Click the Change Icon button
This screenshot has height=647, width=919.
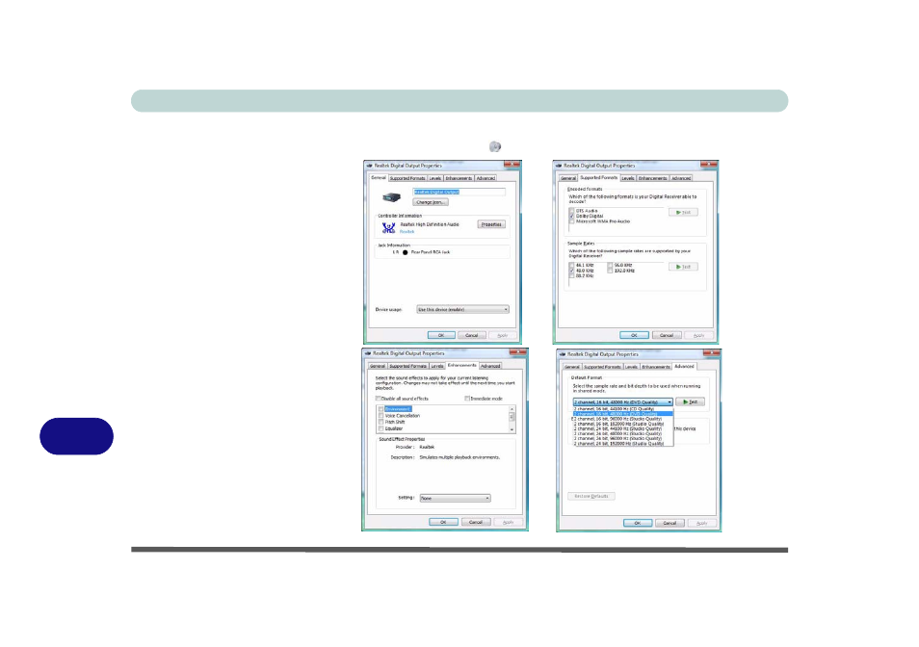click(x=431, y=202)
